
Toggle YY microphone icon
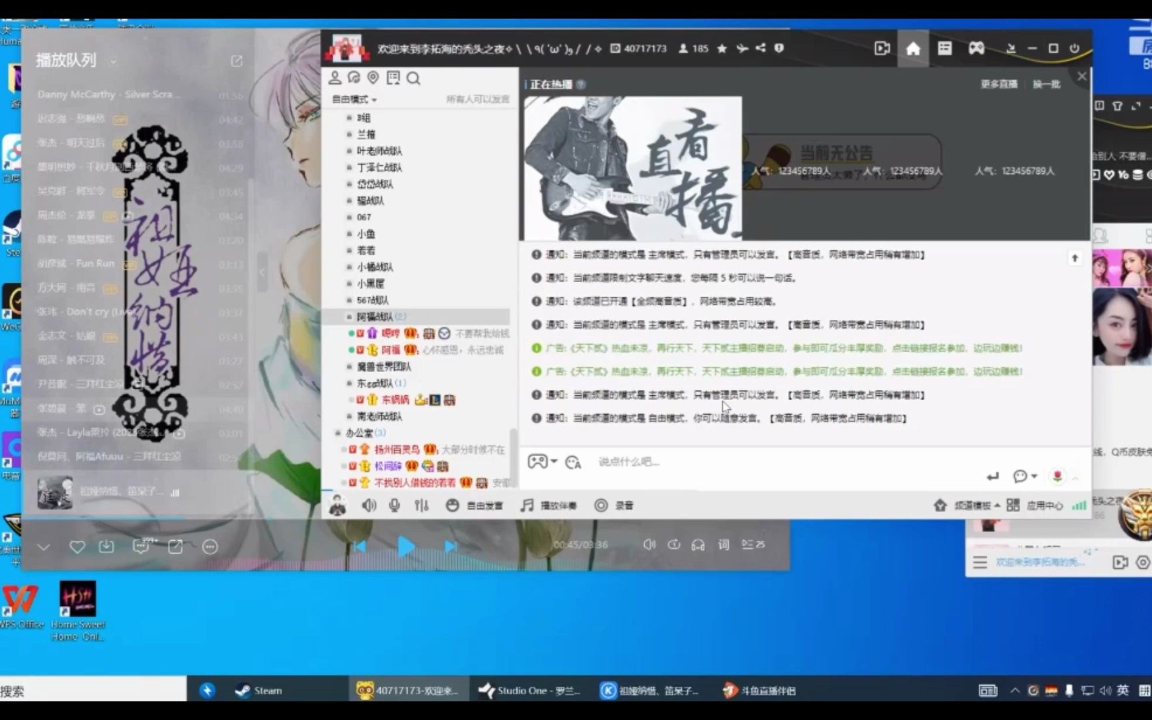click(395, 505)
